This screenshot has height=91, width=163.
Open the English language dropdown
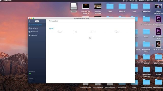click(x=32, y=78)
